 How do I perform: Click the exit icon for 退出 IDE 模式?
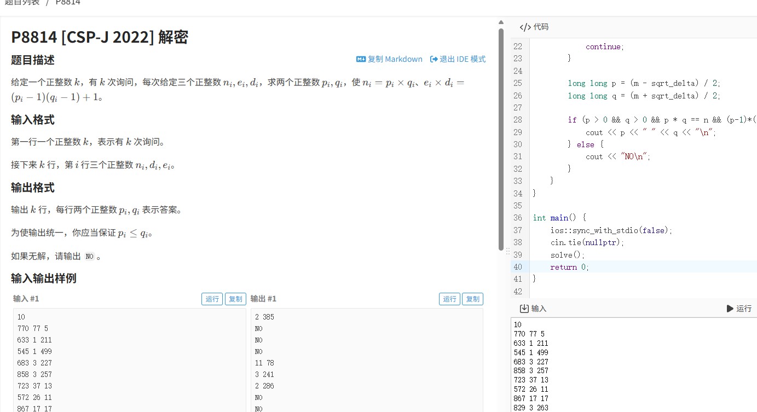tap(434, 59)
